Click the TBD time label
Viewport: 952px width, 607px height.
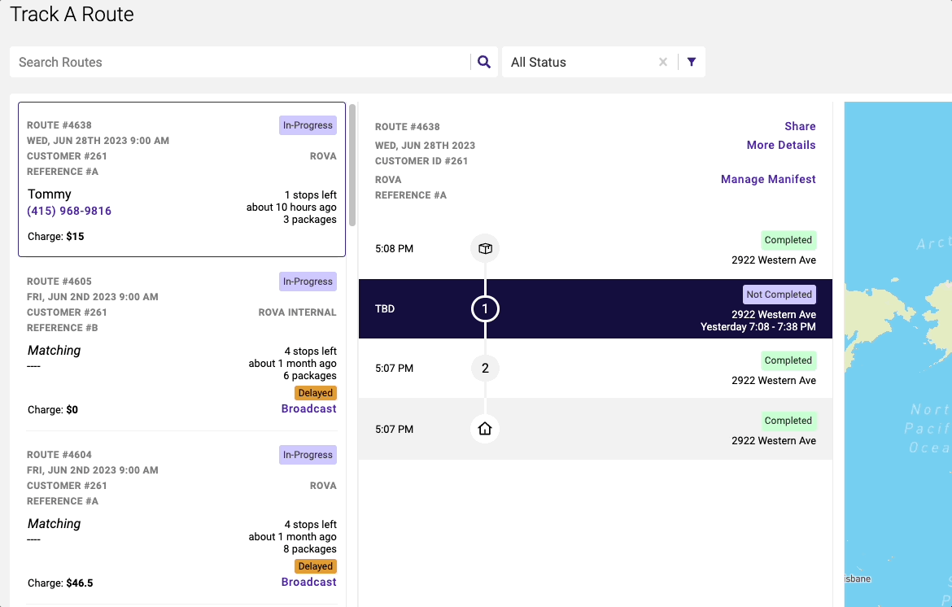(385, 308)
